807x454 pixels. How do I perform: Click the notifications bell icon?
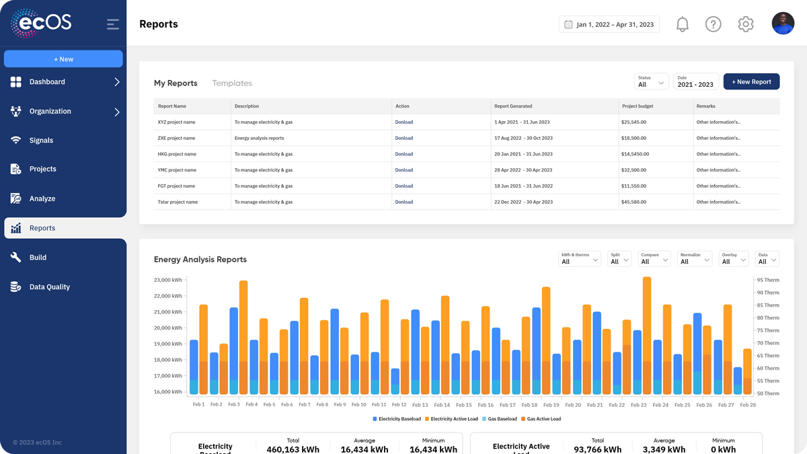pyautogui.click(x=682, y=24)
